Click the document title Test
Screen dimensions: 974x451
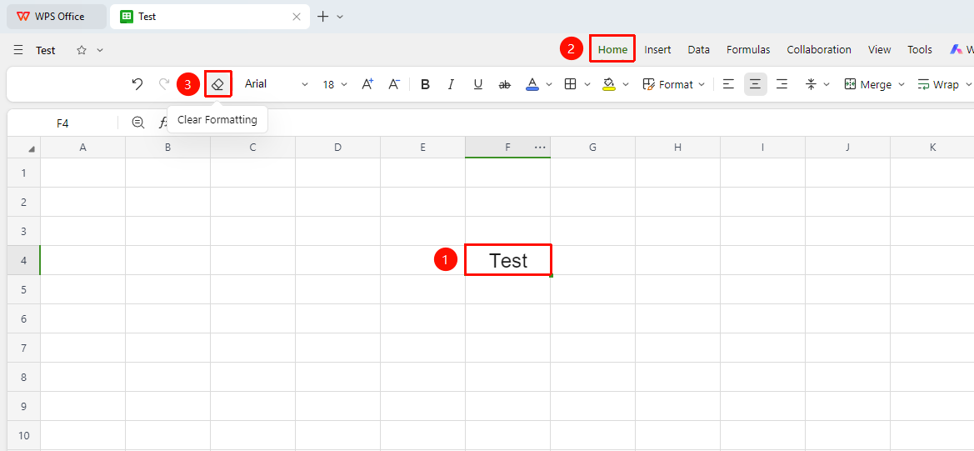tap(45, 50)
